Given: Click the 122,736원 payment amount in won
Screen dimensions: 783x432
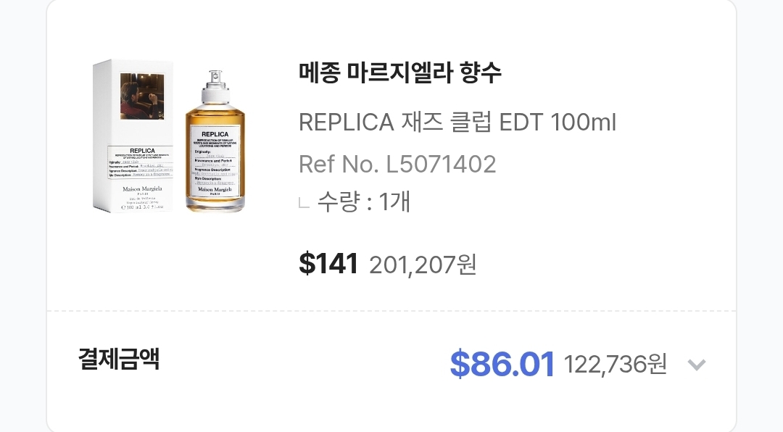Looking at the screenshot, I should tap(615, 364).
